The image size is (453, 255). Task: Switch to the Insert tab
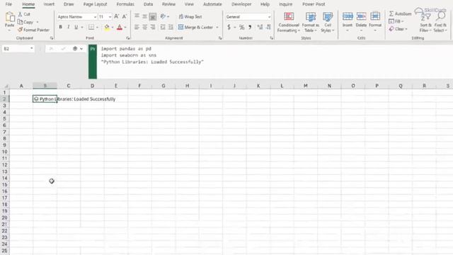pyautogui.click(x=49, y=4)
